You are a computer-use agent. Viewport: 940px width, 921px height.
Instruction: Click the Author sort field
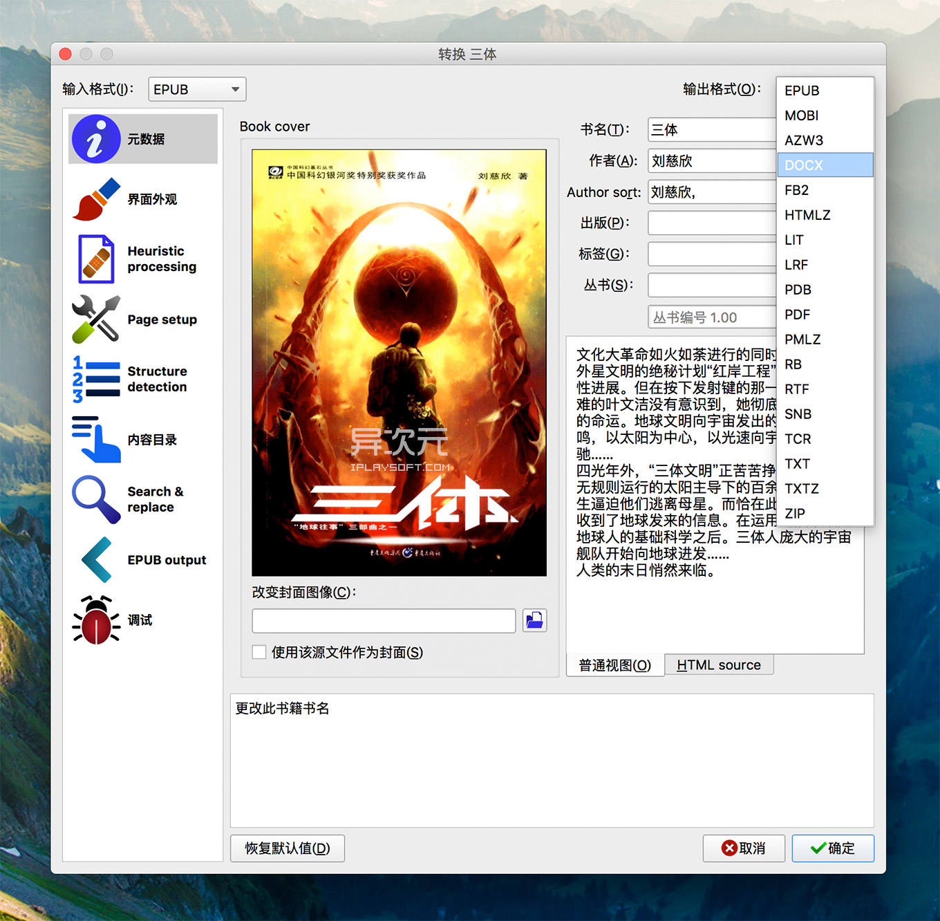[x=712, y=192]
